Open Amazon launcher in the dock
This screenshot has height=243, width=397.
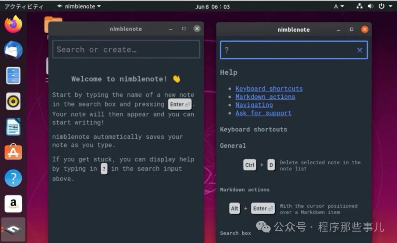tap(13, 204)
